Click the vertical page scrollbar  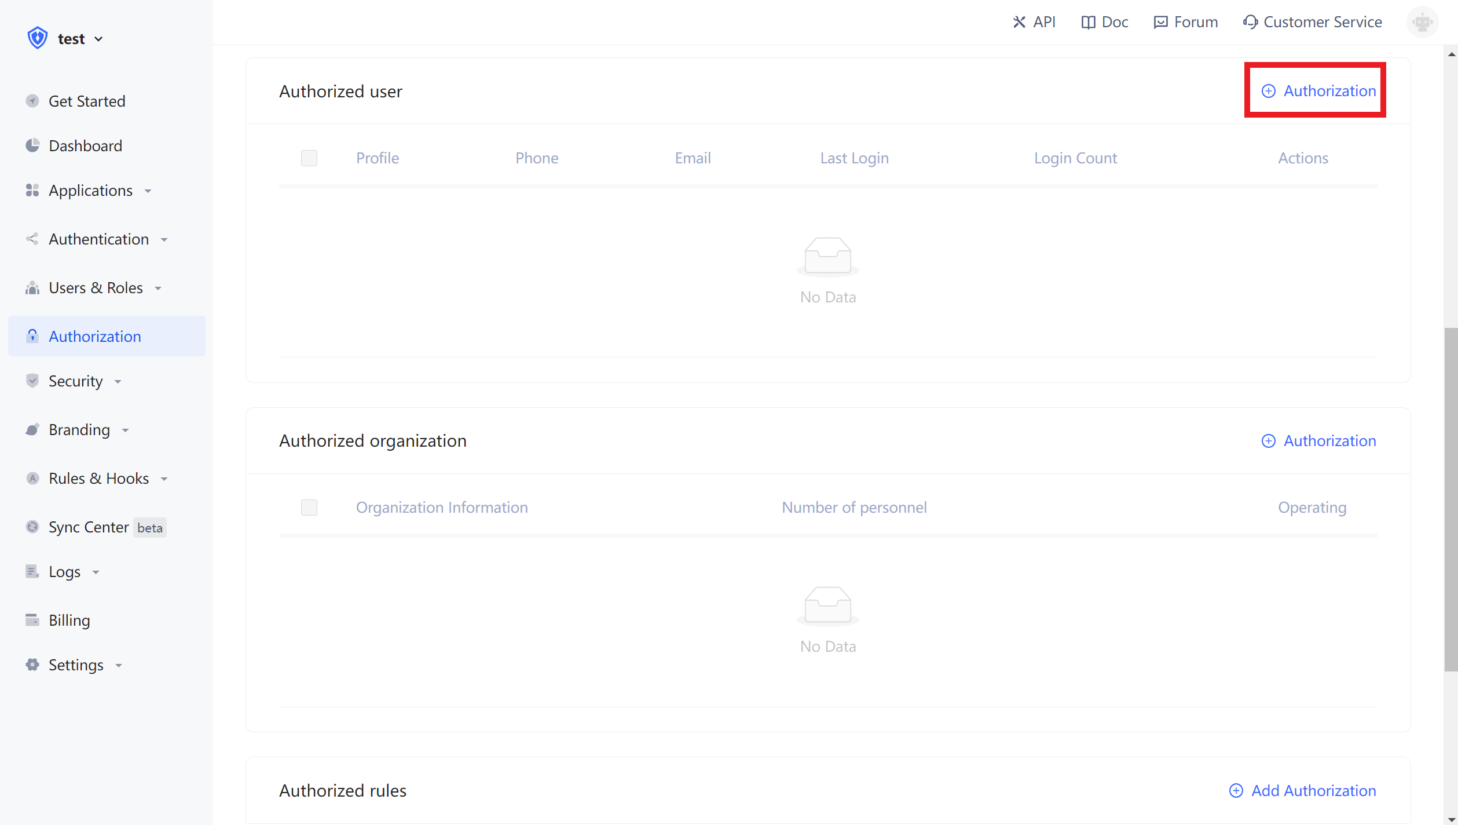pos(1450,498)
